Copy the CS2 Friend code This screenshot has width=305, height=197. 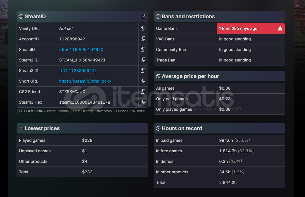point(143,92)
